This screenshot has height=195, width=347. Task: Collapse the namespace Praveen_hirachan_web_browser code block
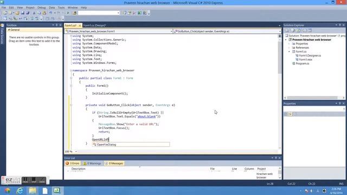[x=71, y=70]
